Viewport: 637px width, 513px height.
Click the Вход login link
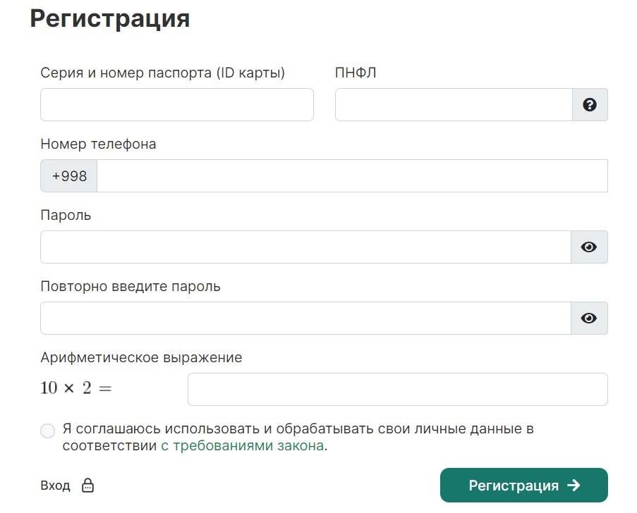point(55,486)
